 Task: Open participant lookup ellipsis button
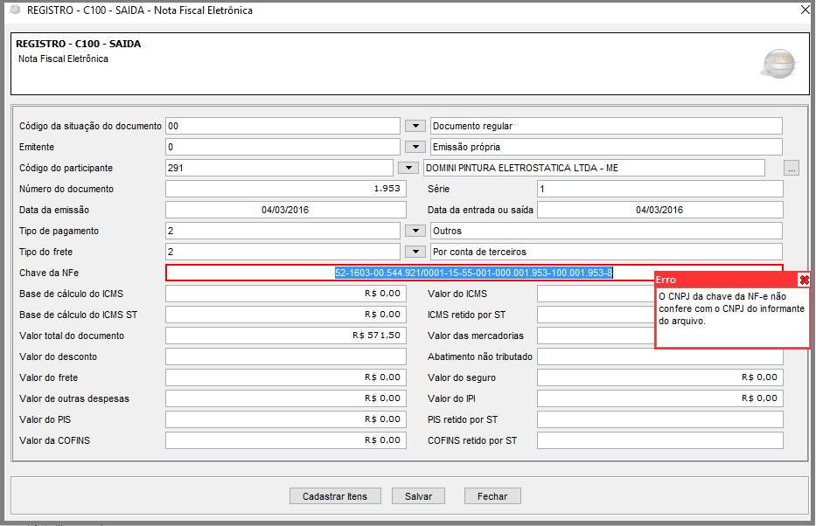pyautogui.click(x=791, y=169)
